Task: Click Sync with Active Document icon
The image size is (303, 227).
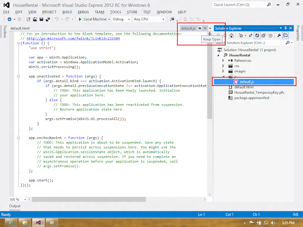Action: [250, 35]
